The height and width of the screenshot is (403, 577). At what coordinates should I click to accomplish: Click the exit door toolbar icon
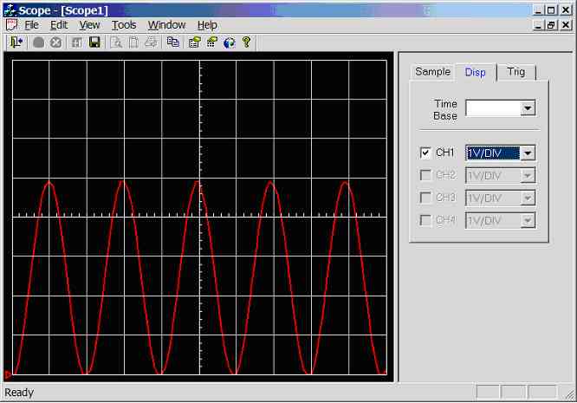pos(16,42)
